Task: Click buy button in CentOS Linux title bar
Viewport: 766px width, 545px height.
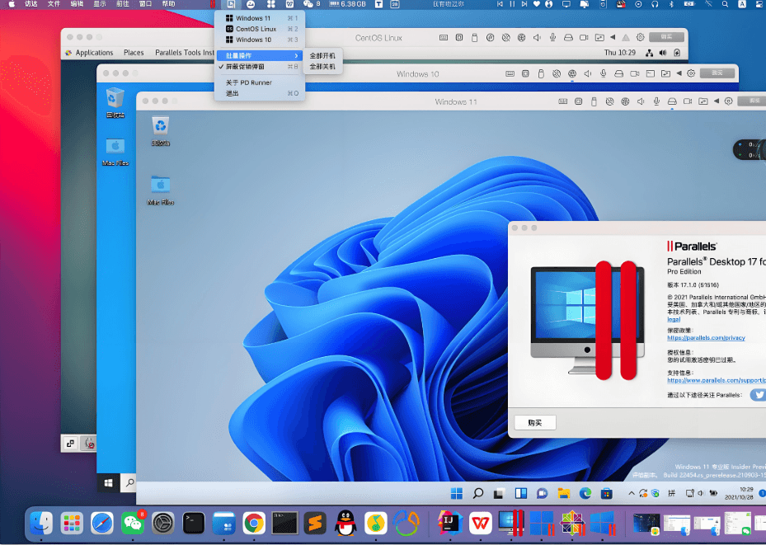Action: pyautogui.click(x=666, y=37)
